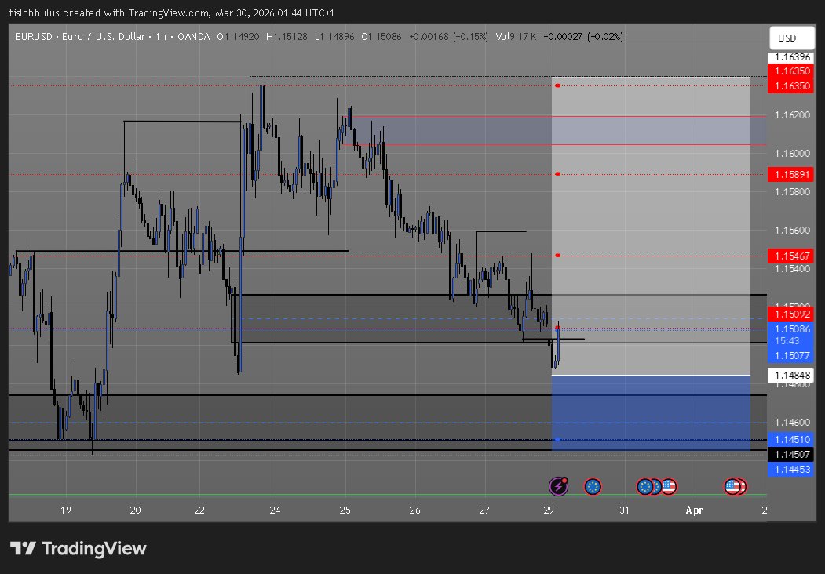Image resolution: width=825 pixels, height=574 pixels.
Task: Click date 29 on the time axis
Action: click(x=549, y=510)
